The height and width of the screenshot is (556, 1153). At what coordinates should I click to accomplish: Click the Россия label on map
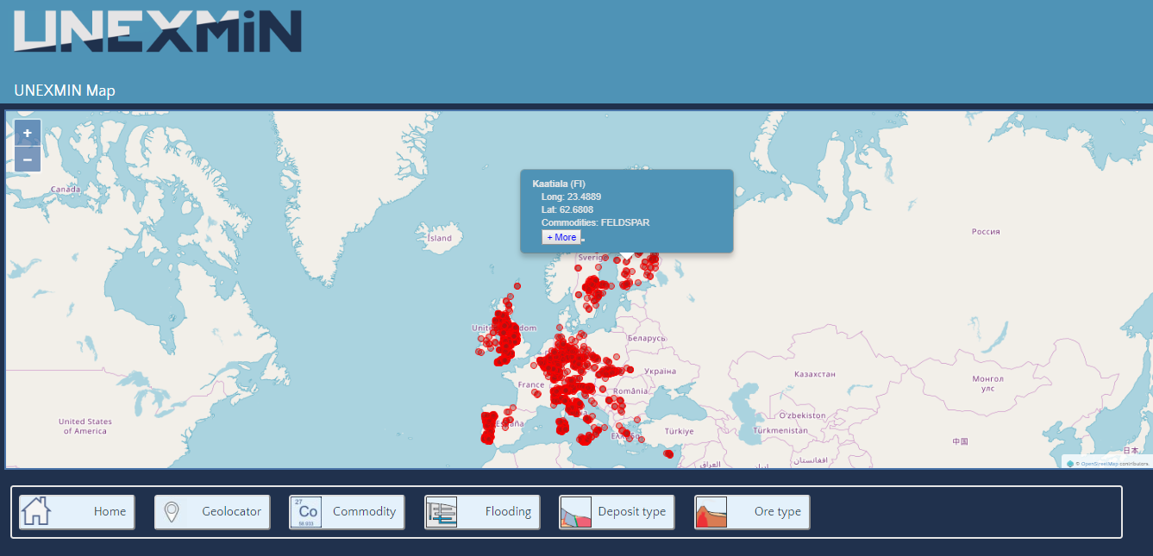[x=986, y=231]
